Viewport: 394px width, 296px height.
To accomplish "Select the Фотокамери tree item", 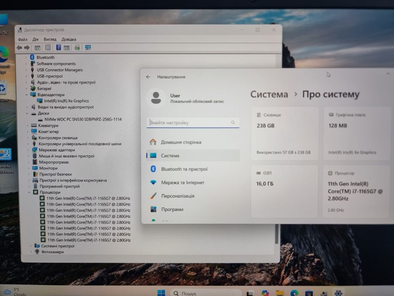I will coord(52,252).
